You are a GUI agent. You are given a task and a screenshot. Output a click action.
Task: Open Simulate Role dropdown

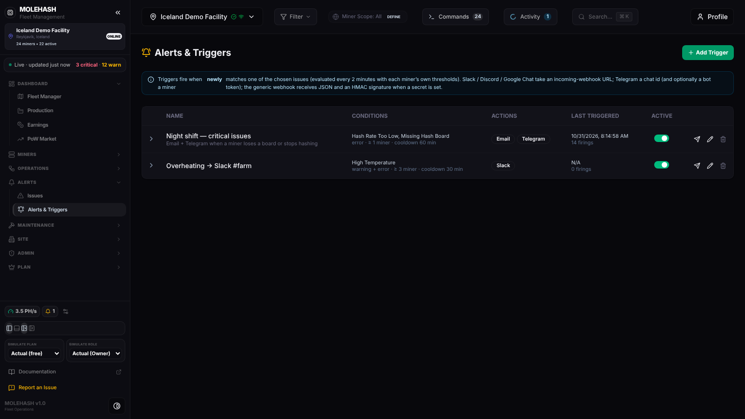click(x=96, y=353)
